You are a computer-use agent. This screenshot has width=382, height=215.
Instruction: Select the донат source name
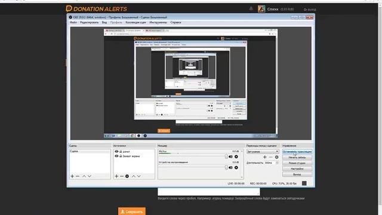[x=126, y=152]
